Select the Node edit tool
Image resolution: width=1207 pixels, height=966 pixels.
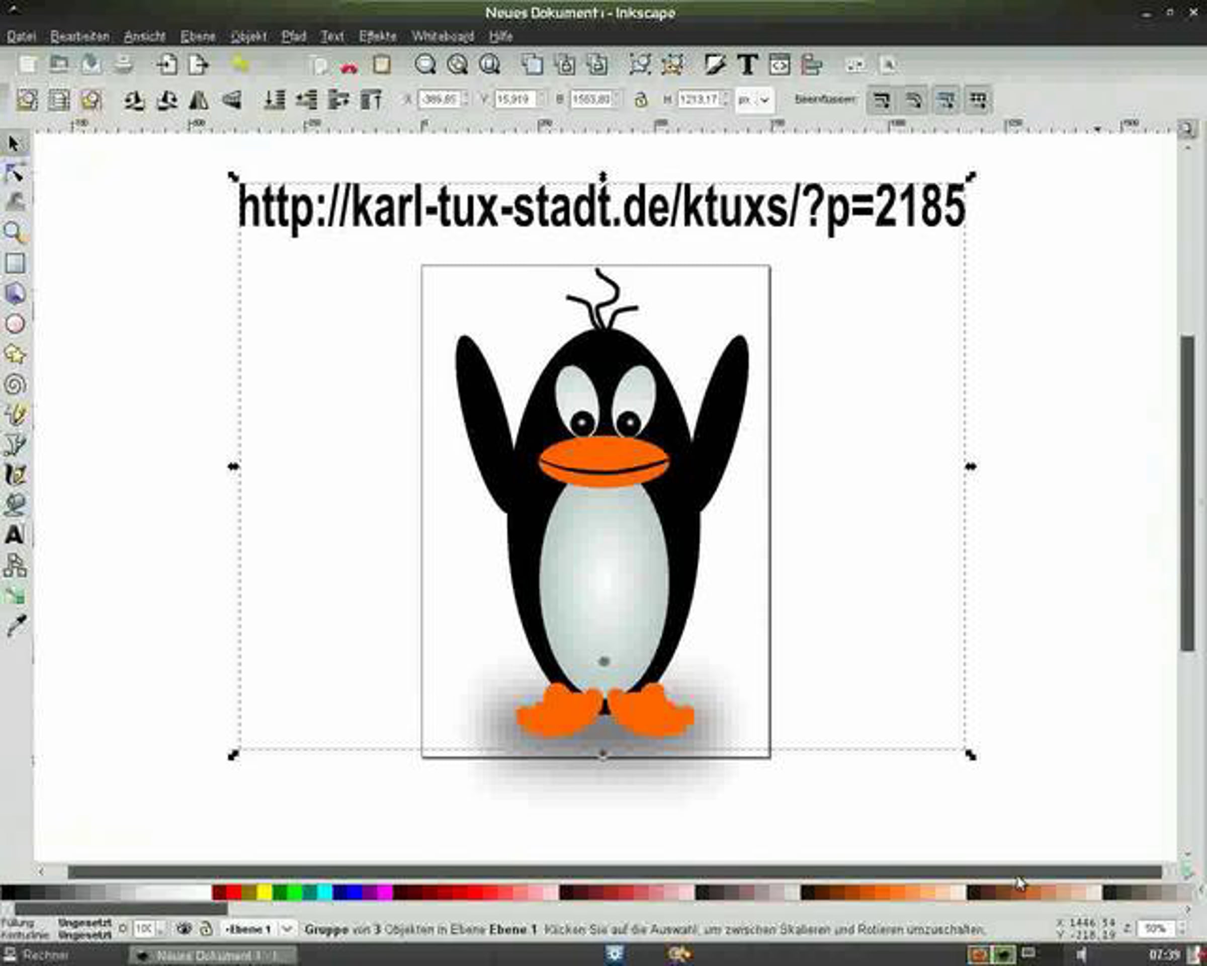(x=15, y=173)
